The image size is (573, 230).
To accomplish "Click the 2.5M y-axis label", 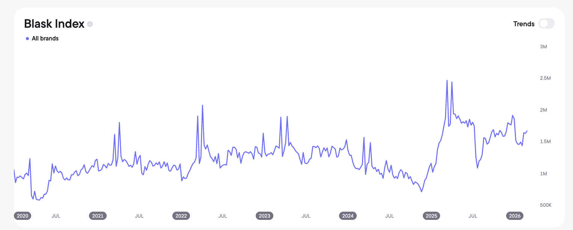I will tap(546, 78).
